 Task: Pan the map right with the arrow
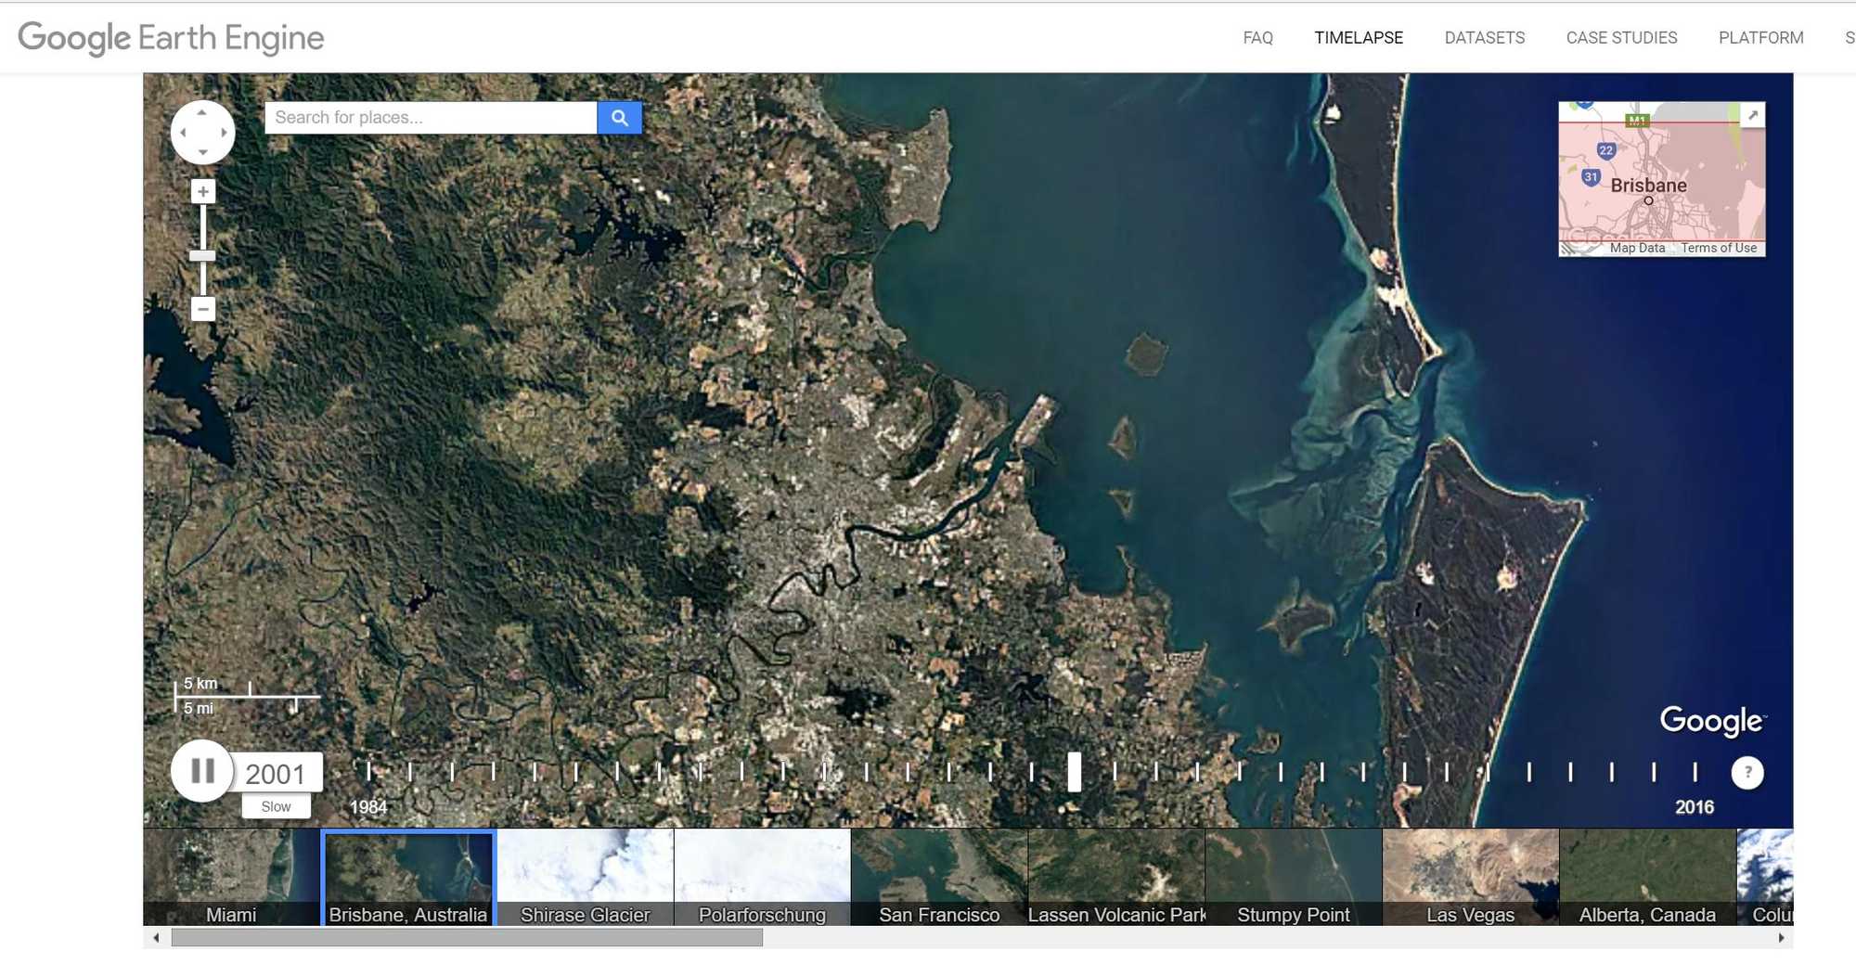223,133
